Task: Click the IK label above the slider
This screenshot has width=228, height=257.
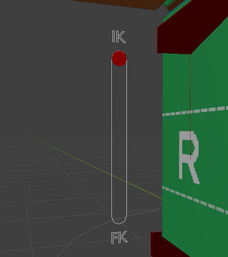Action: tap(119, 36)
